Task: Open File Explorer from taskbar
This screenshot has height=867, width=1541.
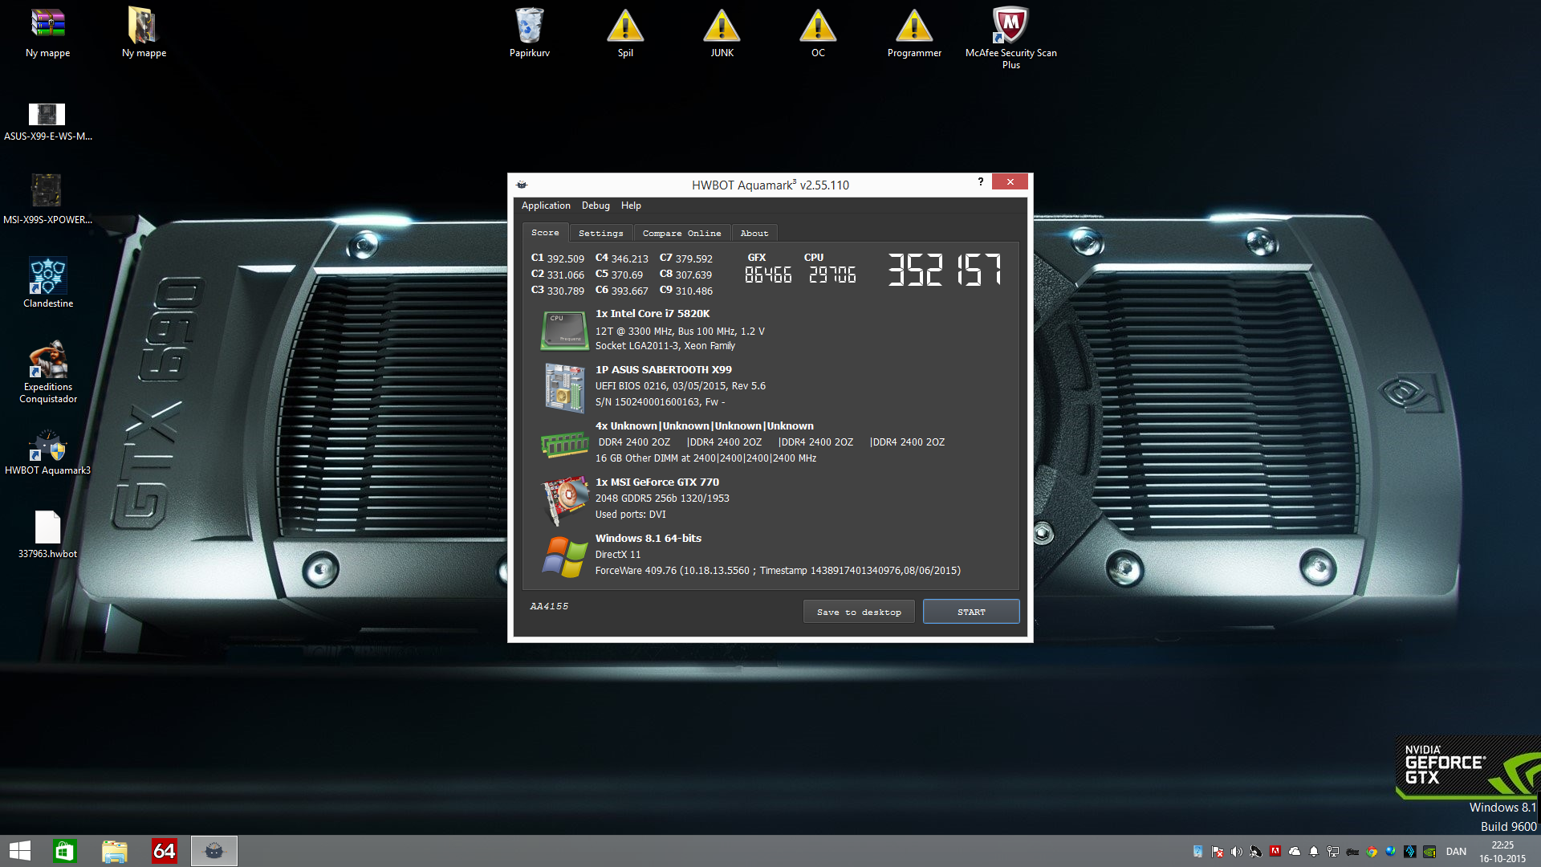Action: coord(114,851)
